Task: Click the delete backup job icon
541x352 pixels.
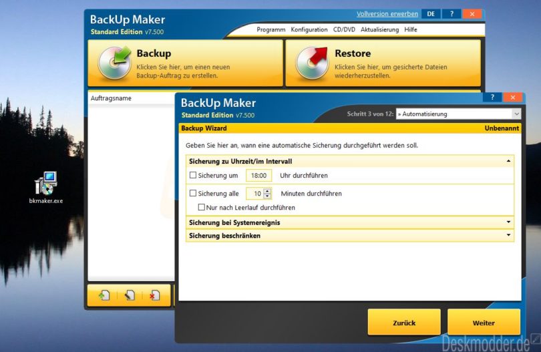Action: tap(154, 295)
